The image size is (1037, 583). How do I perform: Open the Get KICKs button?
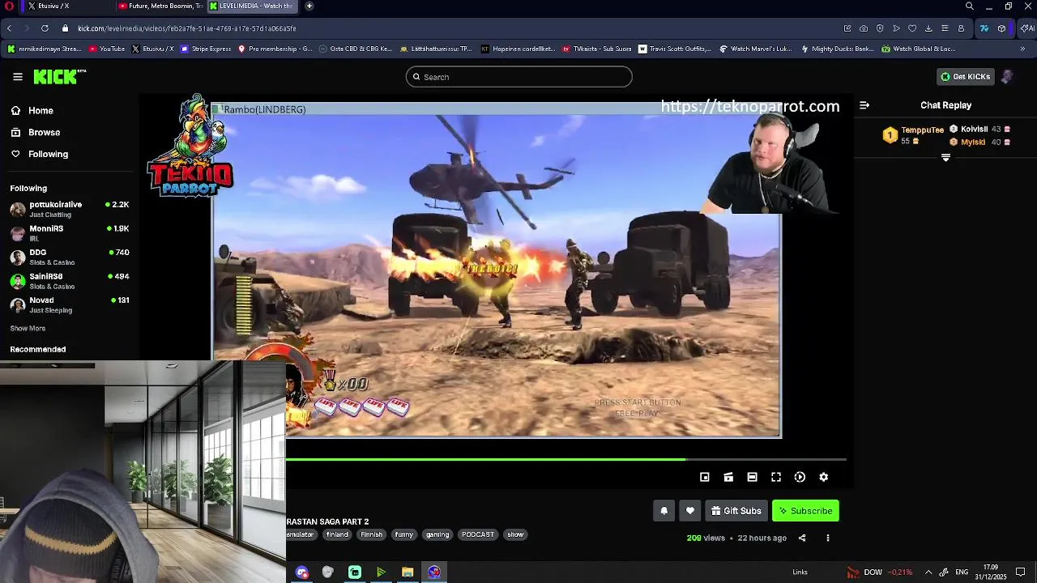pos(965,77)
